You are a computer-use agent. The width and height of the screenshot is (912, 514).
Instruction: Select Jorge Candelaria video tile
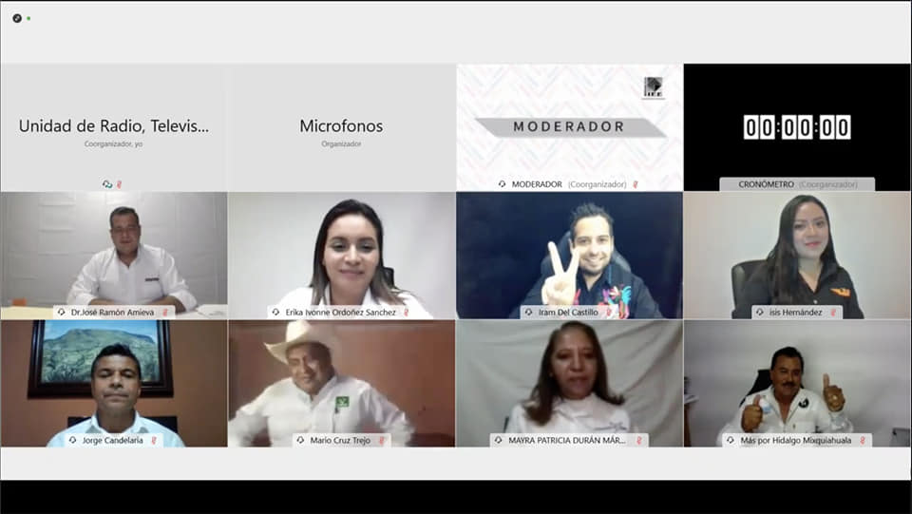click(x=114, y=383)
